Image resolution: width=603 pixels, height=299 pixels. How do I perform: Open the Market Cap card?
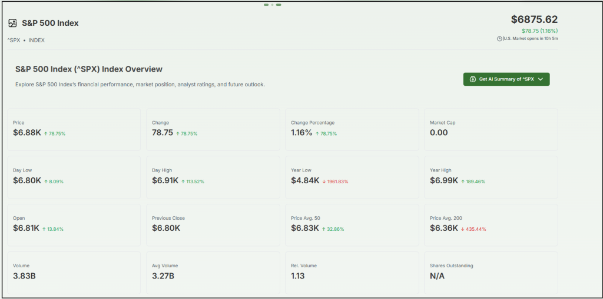[491, 129]
